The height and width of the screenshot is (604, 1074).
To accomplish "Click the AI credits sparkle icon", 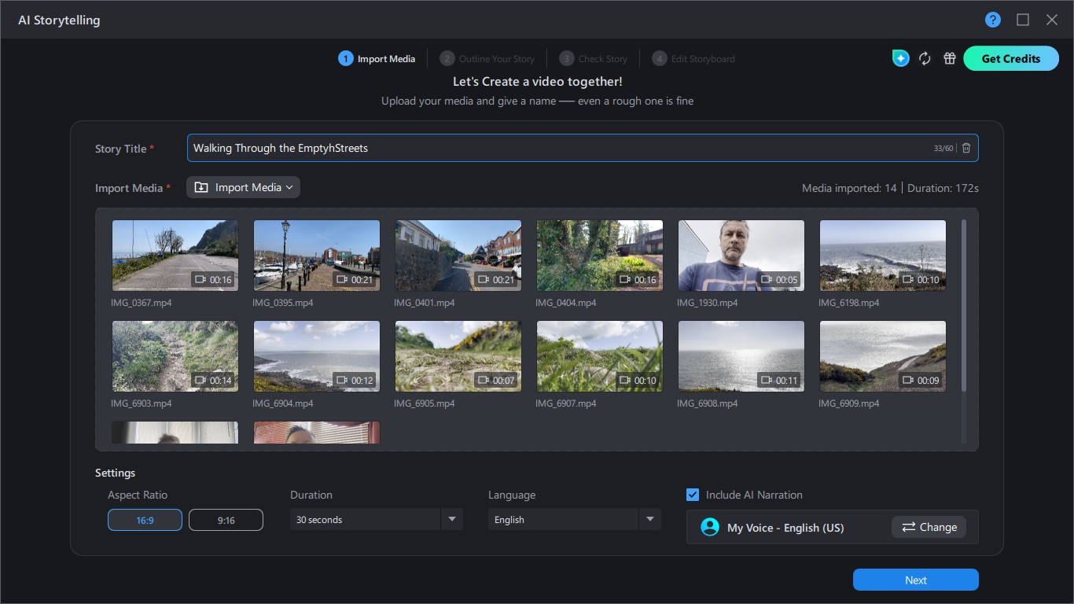I will (x=900, y=58).
